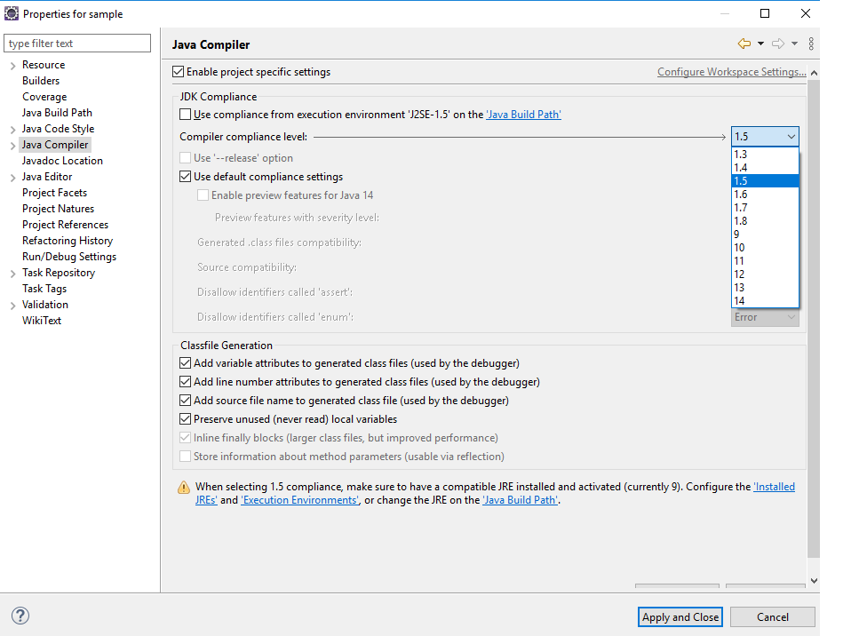867x636 pixels.
Task: Collapse the compiler compliance level dropdown
Action: pyautogui.click(x=791, y=137)
